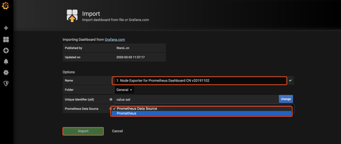Click the 'Folder' row label
This screenshot has width=341, height=144.
[69, 90]
